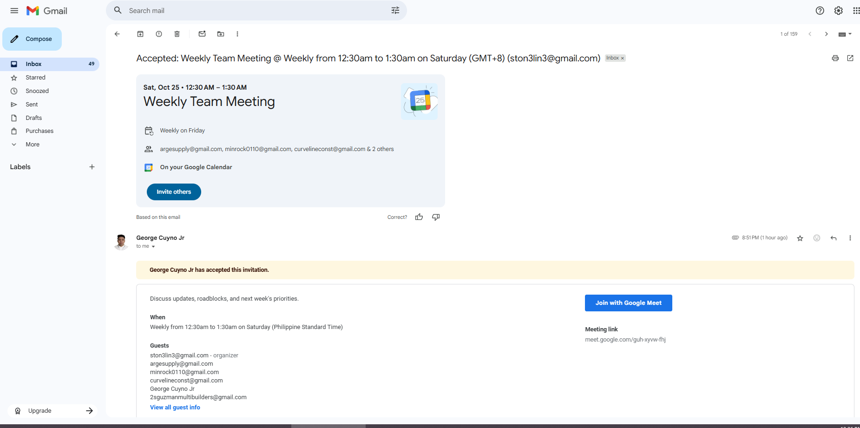Viewport: 860px width, 428px height.
Task: Click the Gmail logo
Action: [x=47, y=11]
